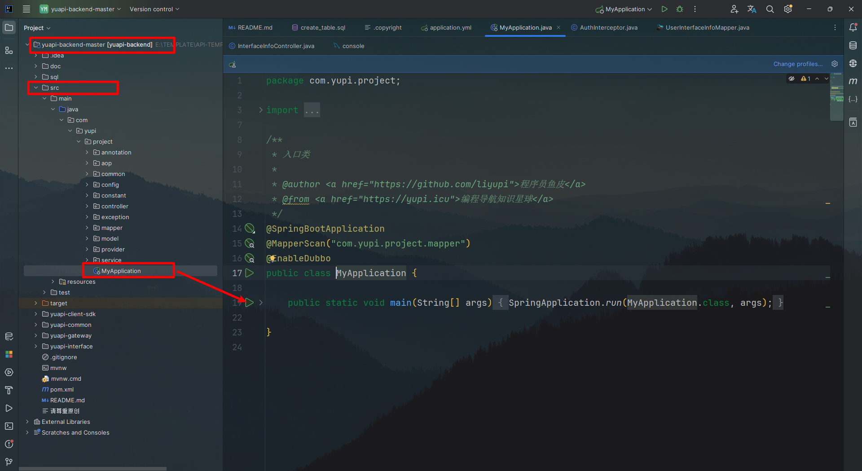
Task: Click the run gutter icon beside main method
Action: (x=250, y=303)
